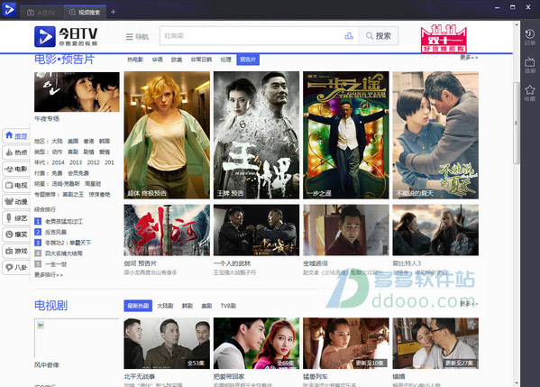Image resolution: width=540 pixels, height=387 pixels.
Task: Select the 电视 TV sidebar item
Action: pyautogui.click(x=16, y=185)
